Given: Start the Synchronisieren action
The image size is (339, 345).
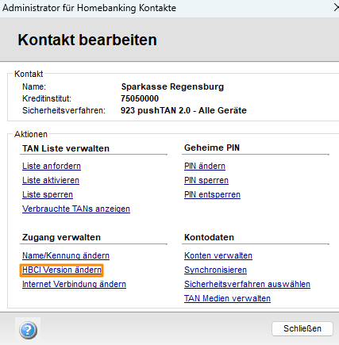Looking at the screenshot, I should click(x=215, y=270).
